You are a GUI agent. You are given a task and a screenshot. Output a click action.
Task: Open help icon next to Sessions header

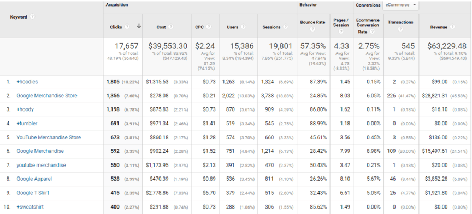pos(285,27)
